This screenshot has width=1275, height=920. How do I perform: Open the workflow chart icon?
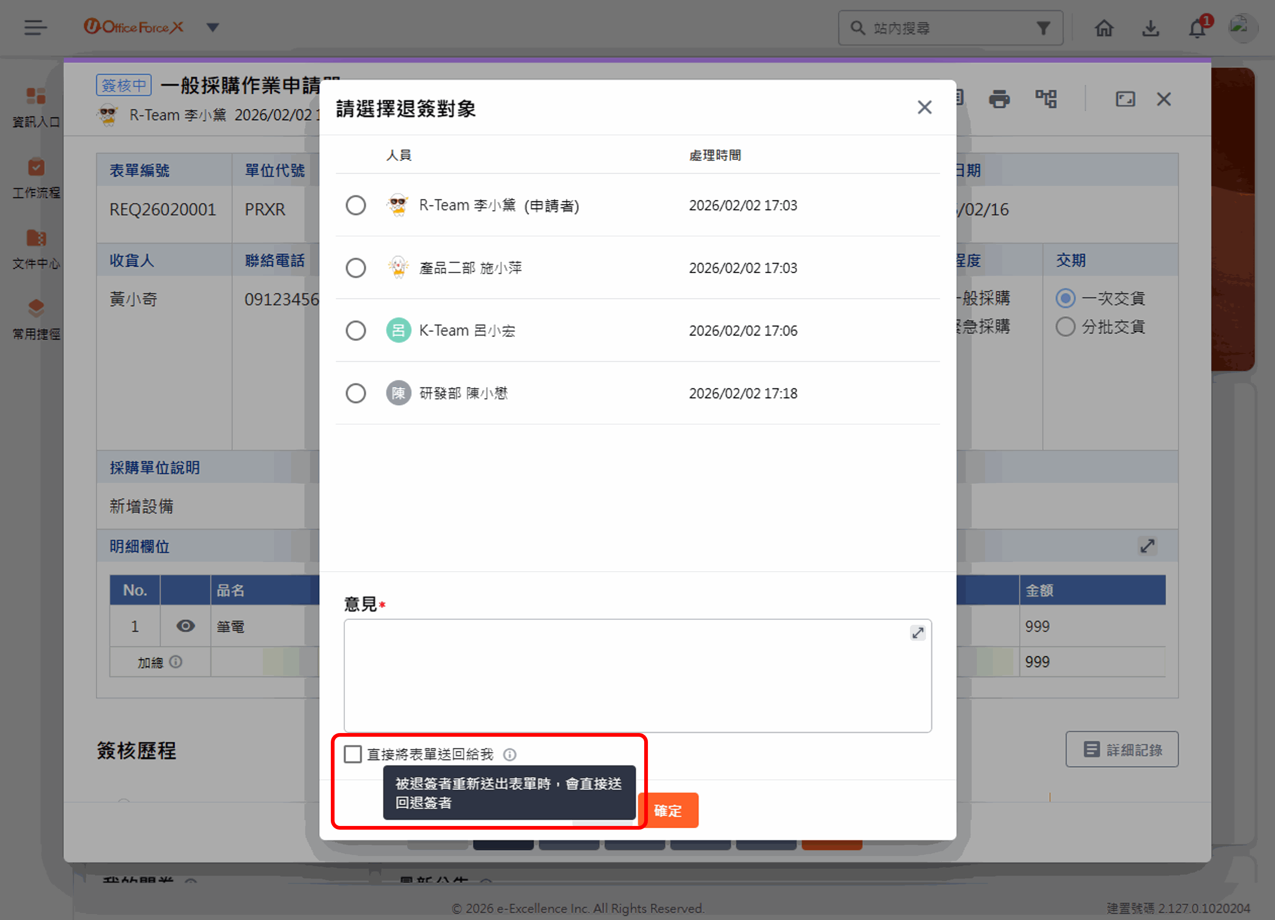click(x=1046, y=99)
